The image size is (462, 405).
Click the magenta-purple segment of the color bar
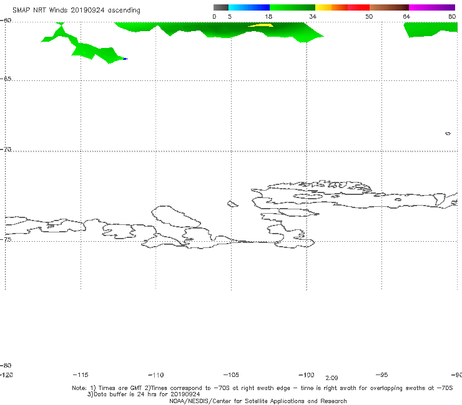coord(432,7)
